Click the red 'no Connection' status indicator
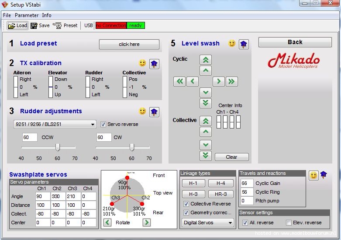This screenshot has height=240, width=341. pyautogui.click(x=111, y=25)
